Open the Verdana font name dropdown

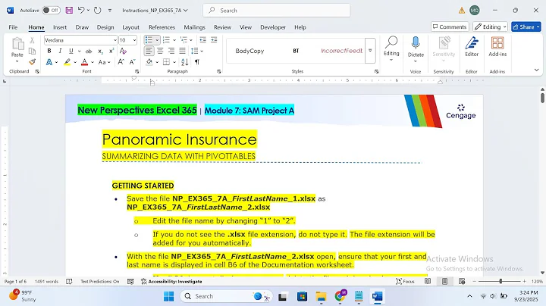(x=115, y=40)
